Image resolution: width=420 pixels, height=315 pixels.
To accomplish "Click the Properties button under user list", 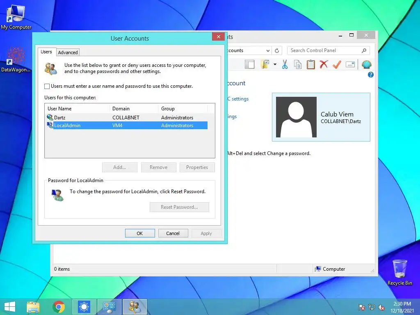I will coord(197,167).
